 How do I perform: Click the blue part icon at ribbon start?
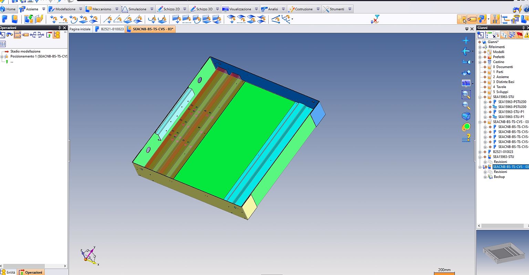[4, 19]
